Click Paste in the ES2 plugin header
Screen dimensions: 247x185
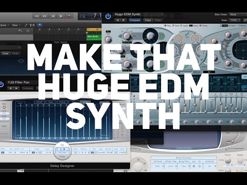[x=157, y=20]
